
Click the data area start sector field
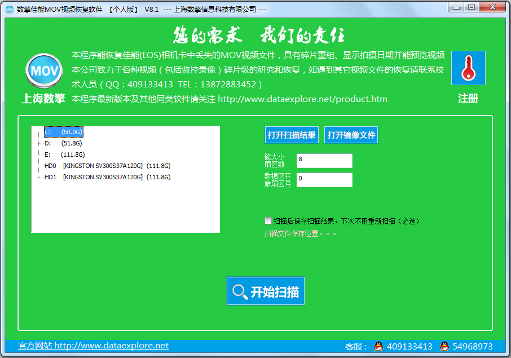coord(324,180)
